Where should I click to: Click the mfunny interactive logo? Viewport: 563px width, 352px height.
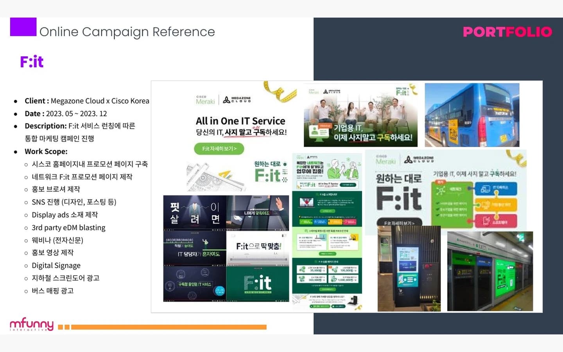pyautogui.click(x=32, y=324)
